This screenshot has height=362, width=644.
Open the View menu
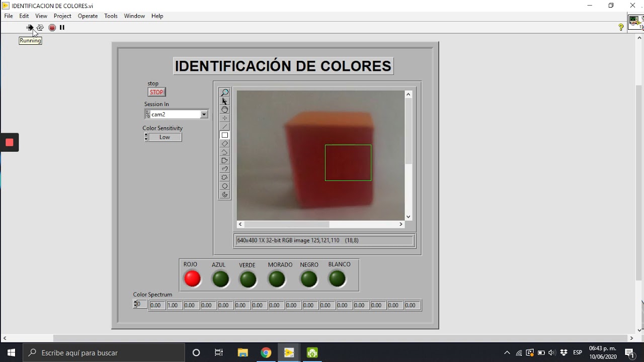[41, 16]
